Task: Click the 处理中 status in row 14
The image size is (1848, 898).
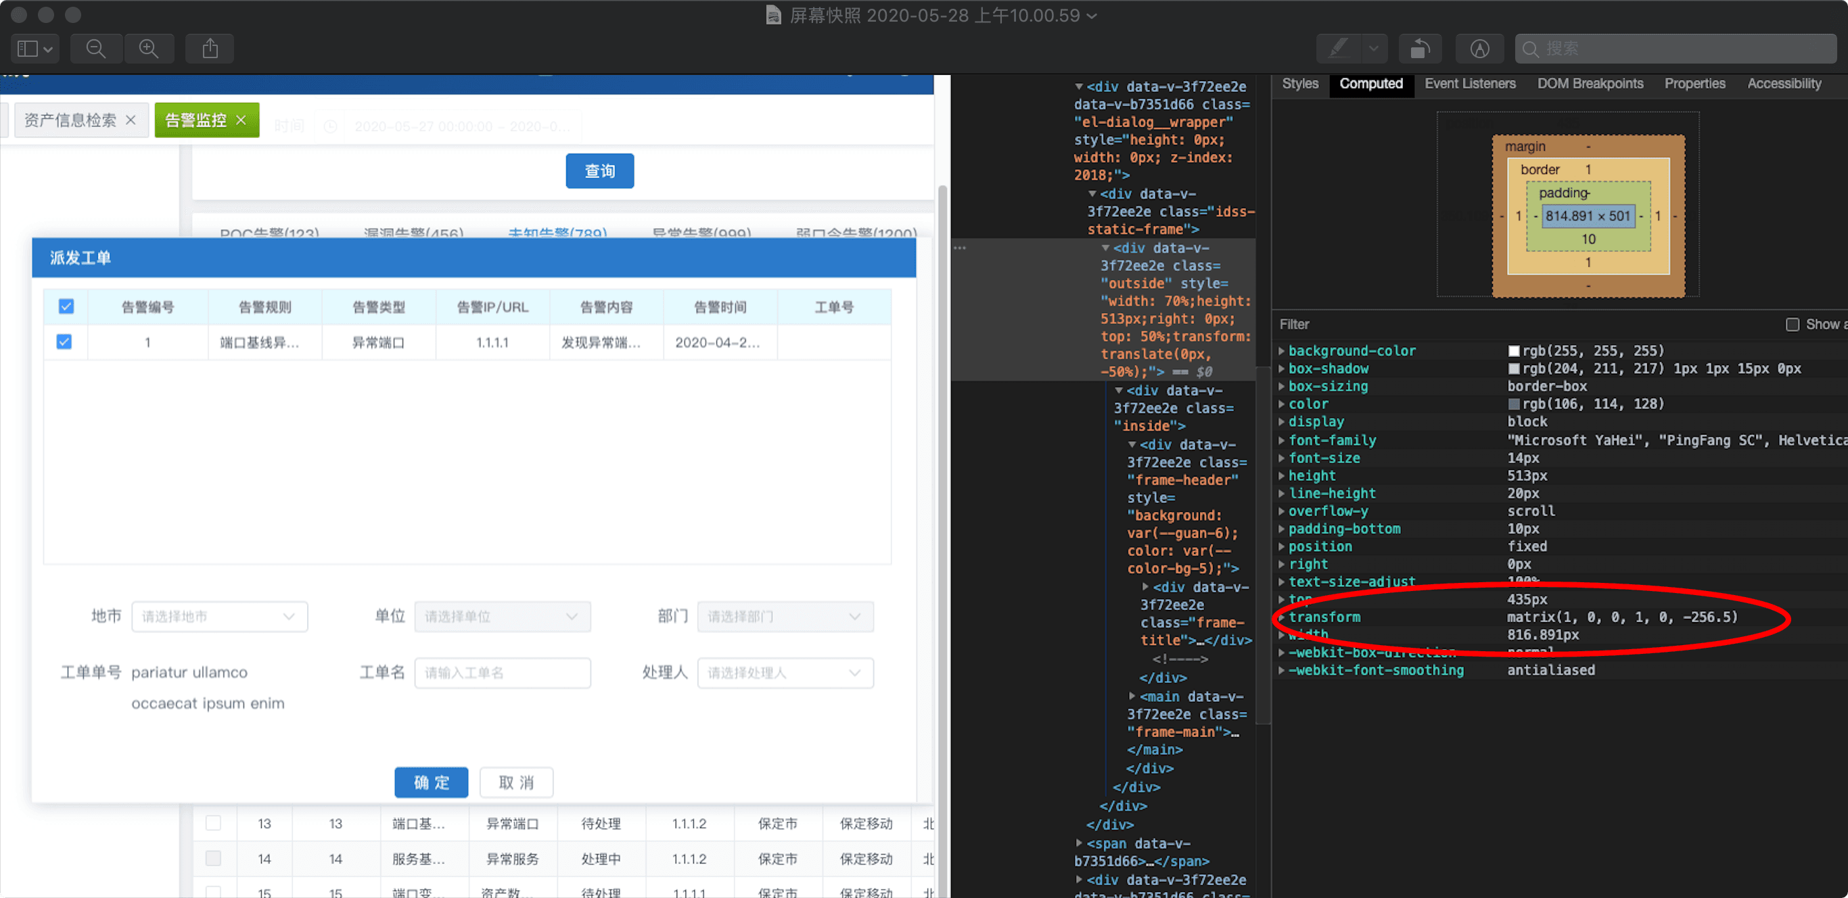Action: 601,859
